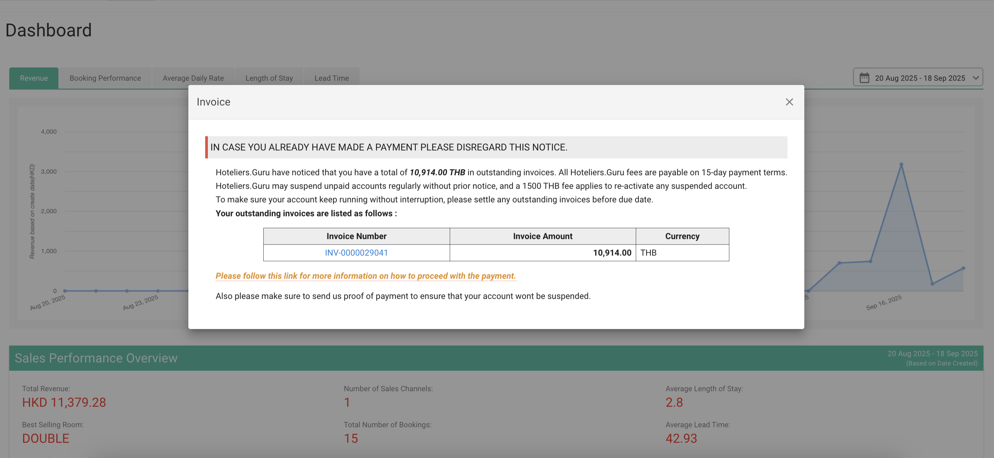Select the Average Daily Rate tab
The width and height of the screenshot is (994, 458).
click(193, 78)
